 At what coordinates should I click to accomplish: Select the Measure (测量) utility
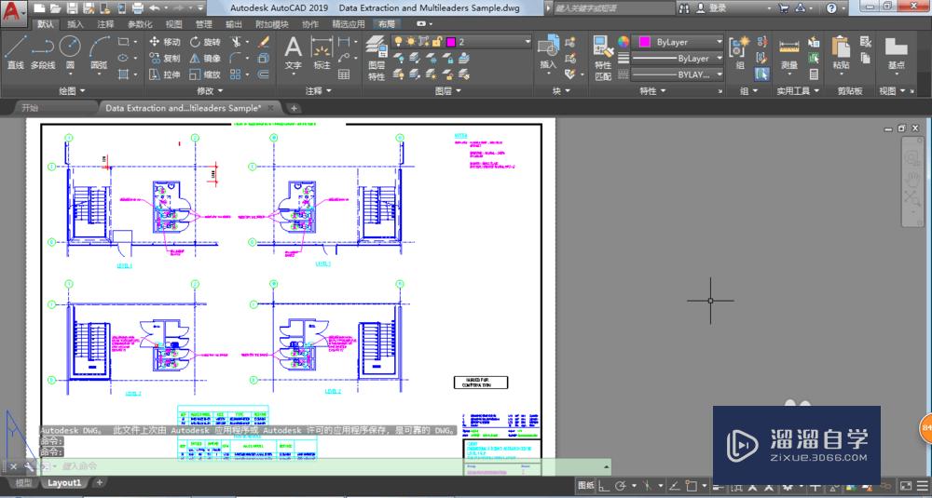pyautogui.click(x=788, y=52)
